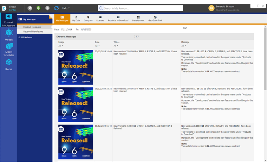Switch to Development tab
Viewport: 267px width, 166px height.
point(138,19)
